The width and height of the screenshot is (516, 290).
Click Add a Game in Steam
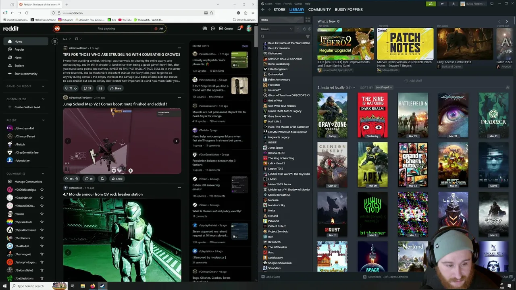[x=270, y=277]
